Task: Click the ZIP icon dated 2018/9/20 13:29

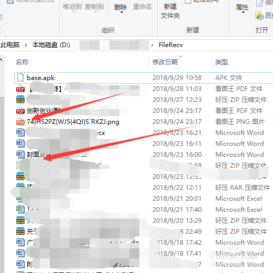Action: point(20,220)
